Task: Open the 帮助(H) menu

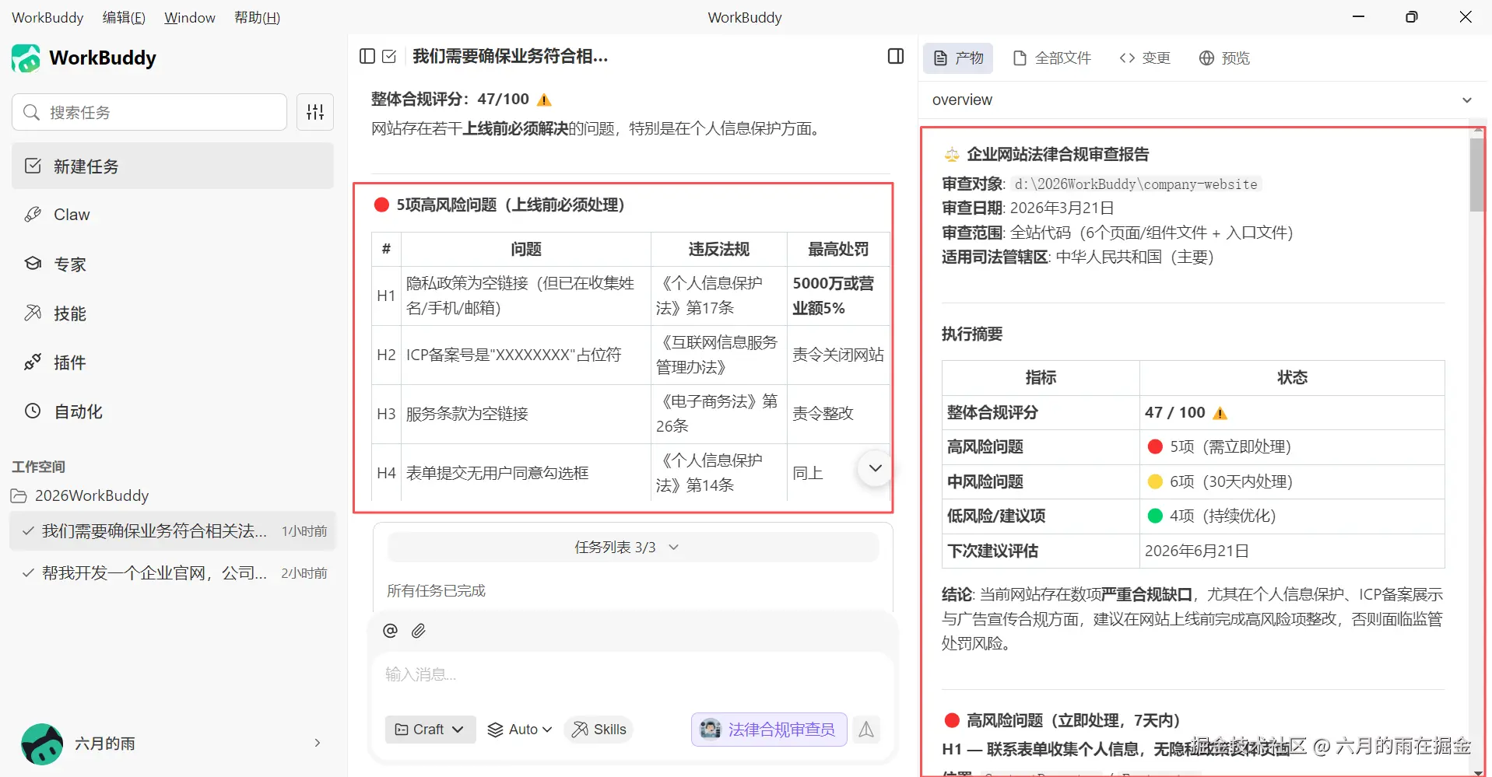Action: tap(257, 17)
